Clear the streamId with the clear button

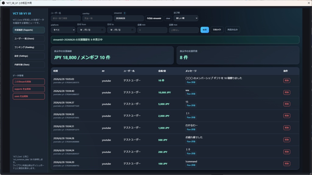click(168, 18)
